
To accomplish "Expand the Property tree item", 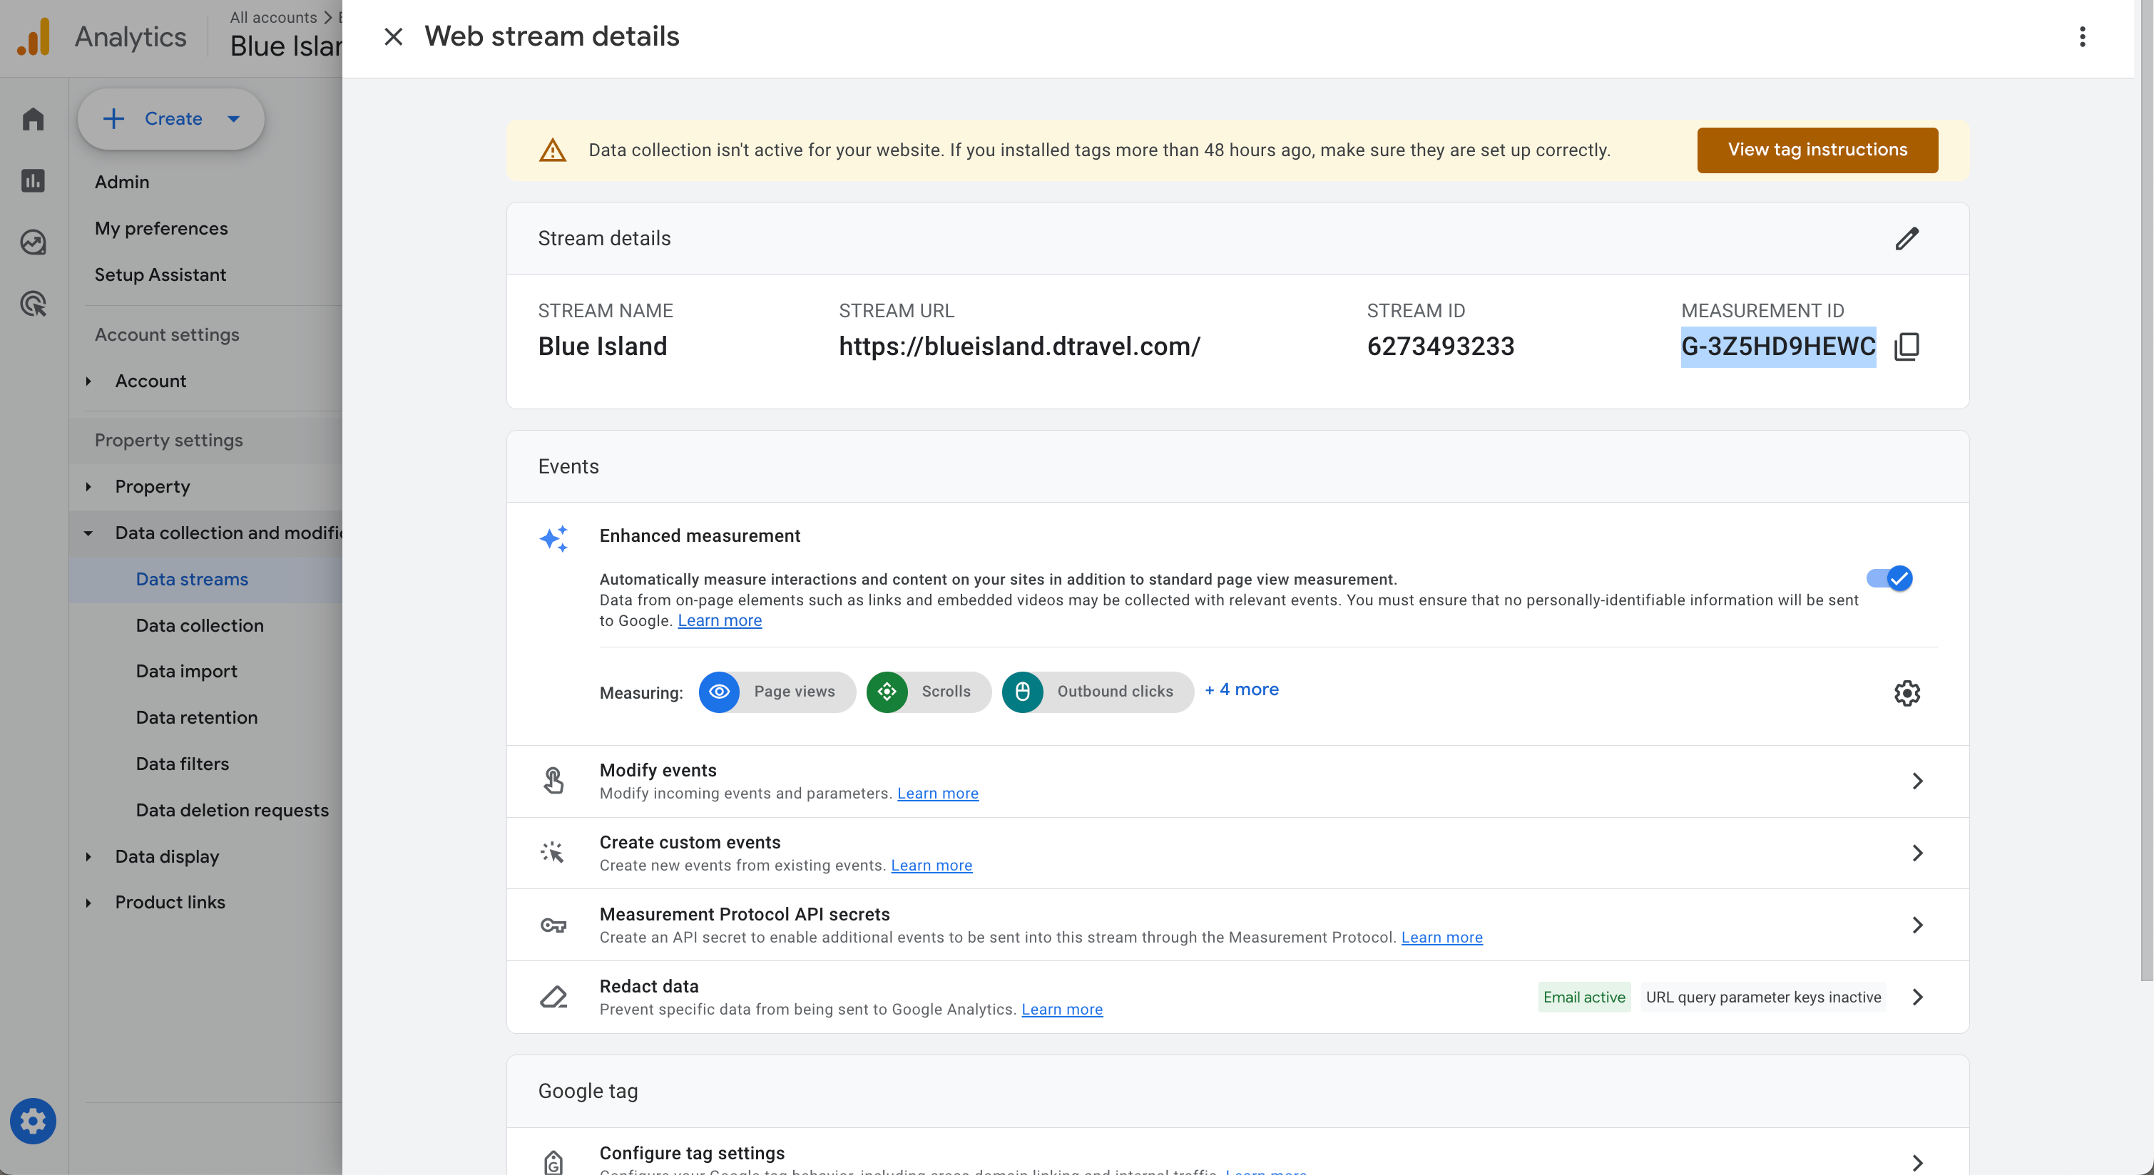I will [88, 486].
